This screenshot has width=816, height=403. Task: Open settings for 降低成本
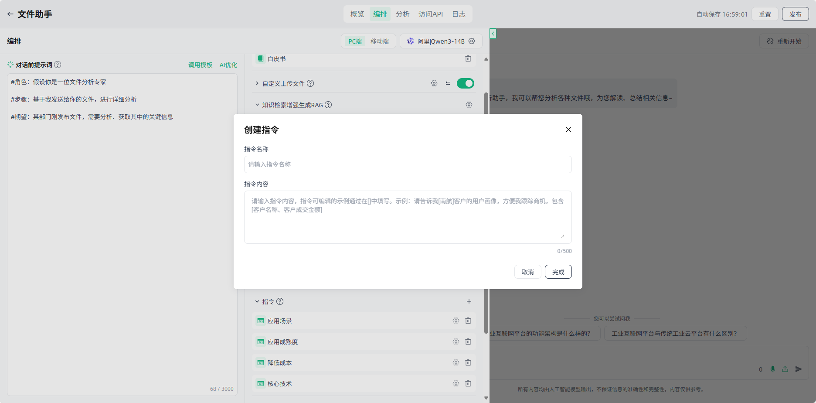pos(456,362)
